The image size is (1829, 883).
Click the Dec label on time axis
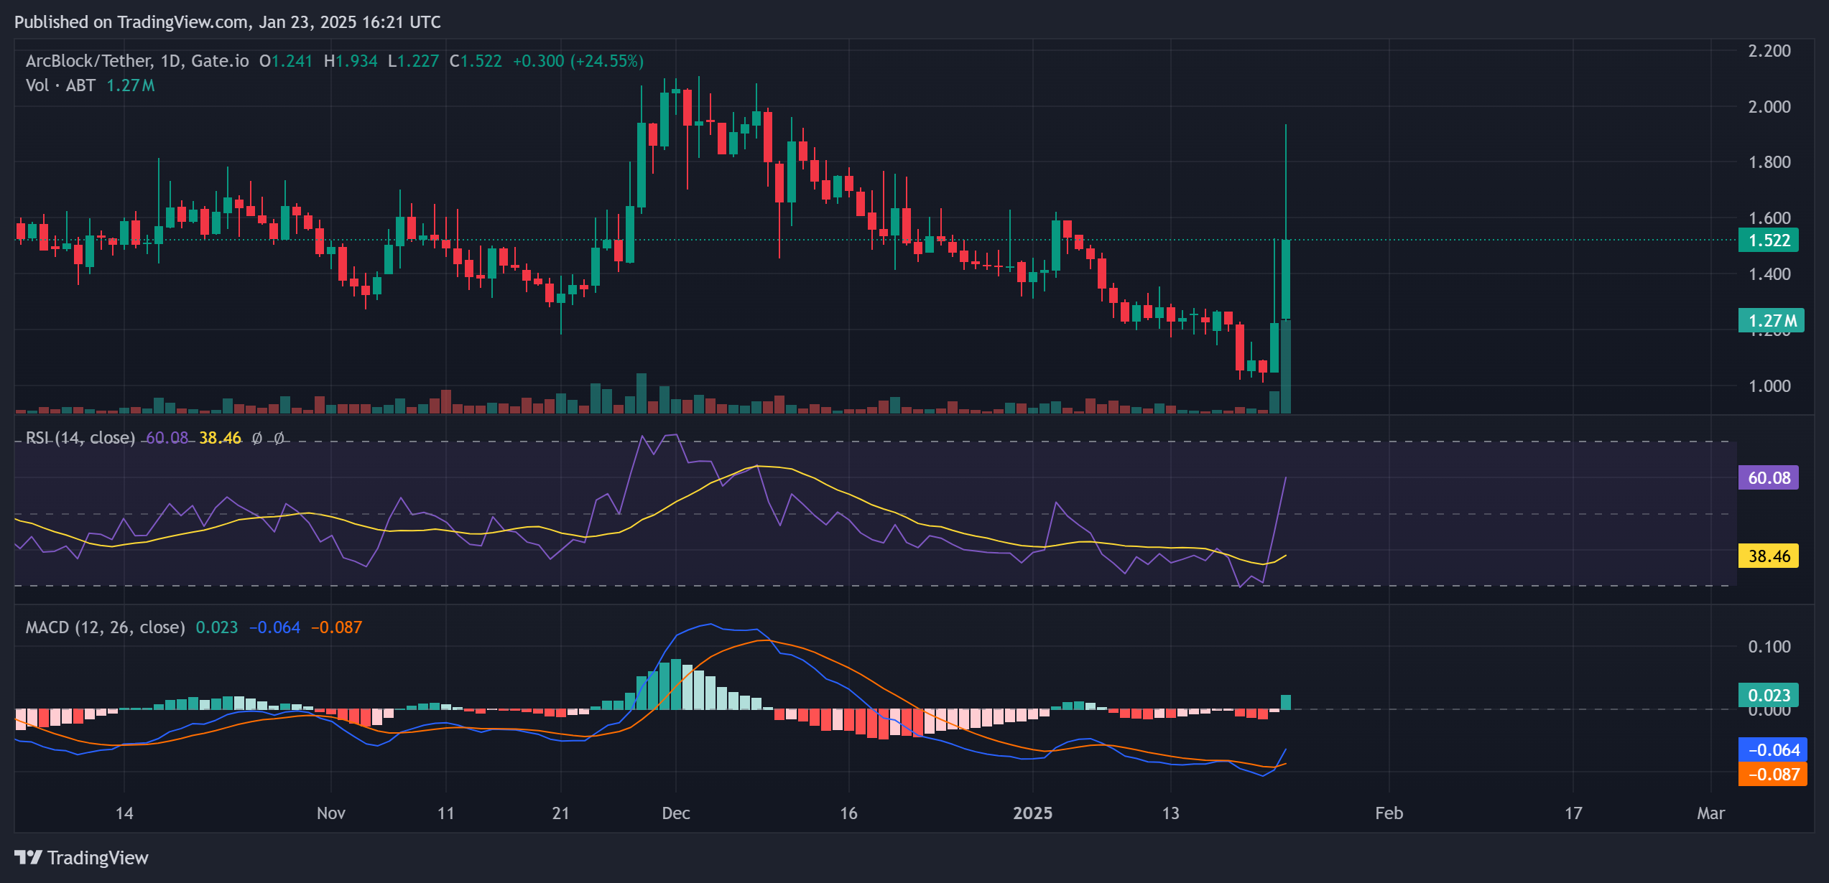coord(675,813)
